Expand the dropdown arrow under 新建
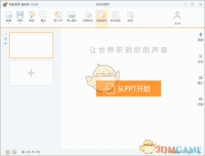 [x=9, y=24]
